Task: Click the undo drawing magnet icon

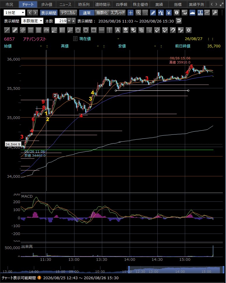Action: (173, 30)
